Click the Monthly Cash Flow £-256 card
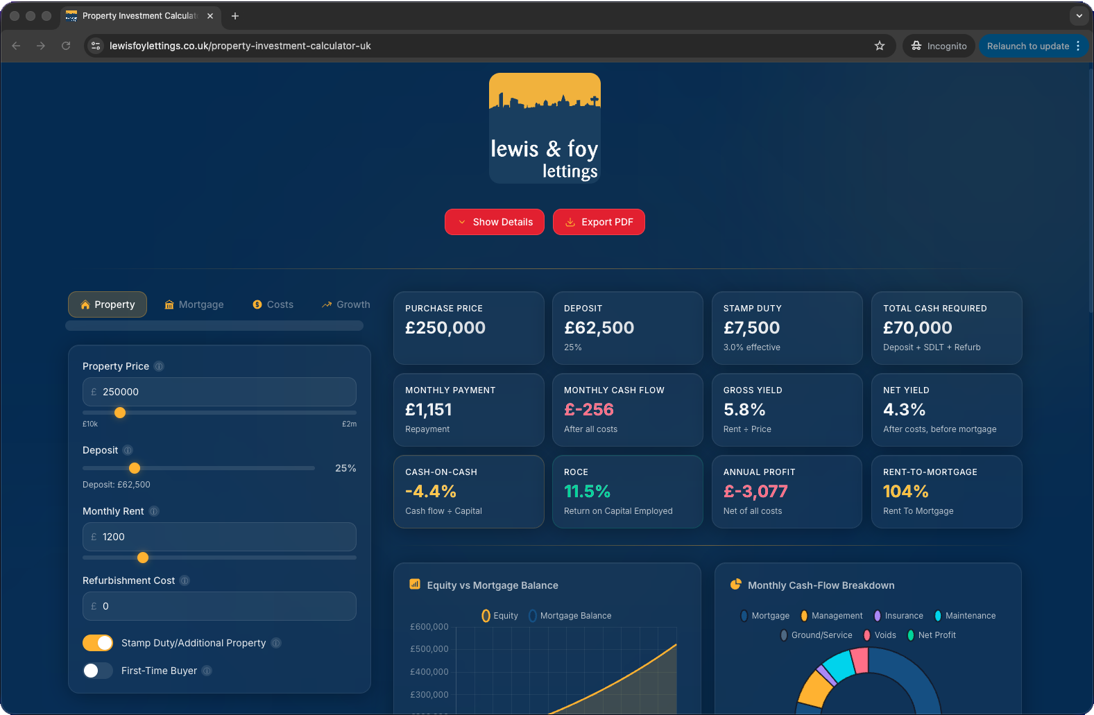The height and width of the screenshot is (715, 1094). 628,410
